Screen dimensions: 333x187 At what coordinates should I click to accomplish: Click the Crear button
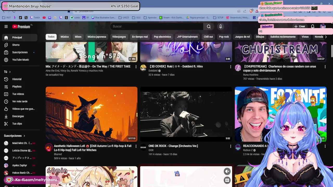pos(300,26)
